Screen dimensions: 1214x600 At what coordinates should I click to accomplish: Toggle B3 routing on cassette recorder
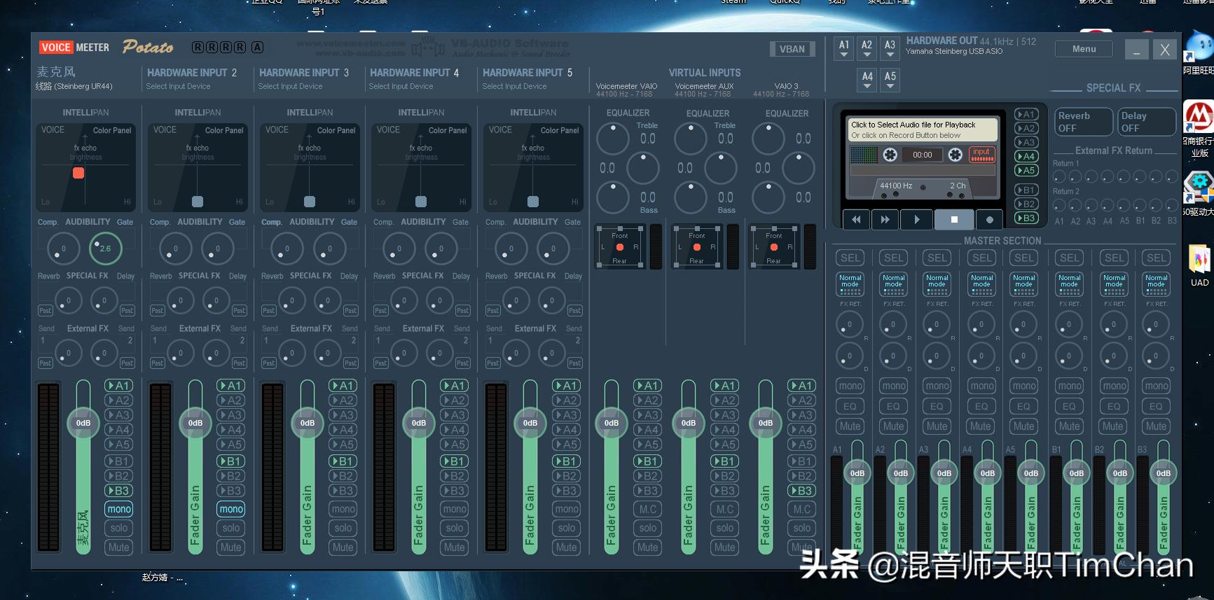[x=1026, y=218]
